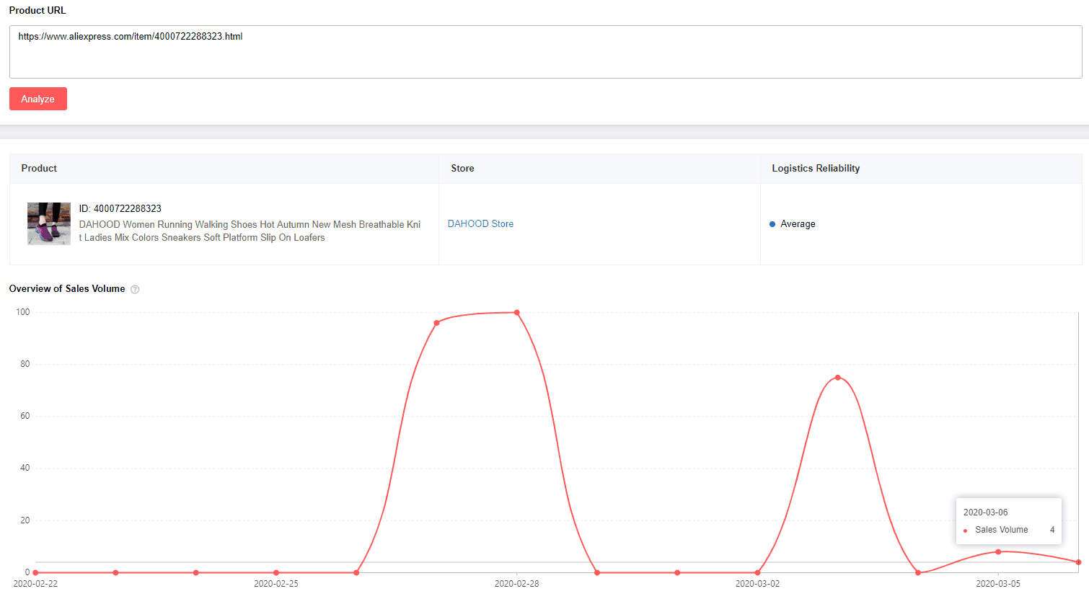Click the sneaker product thumbnail image

(x=49, y=223)
